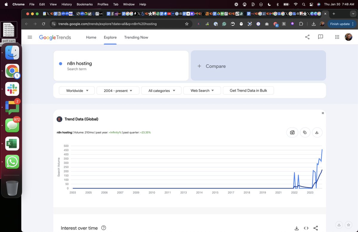Expand the All categories dropdown

(161, 91)
